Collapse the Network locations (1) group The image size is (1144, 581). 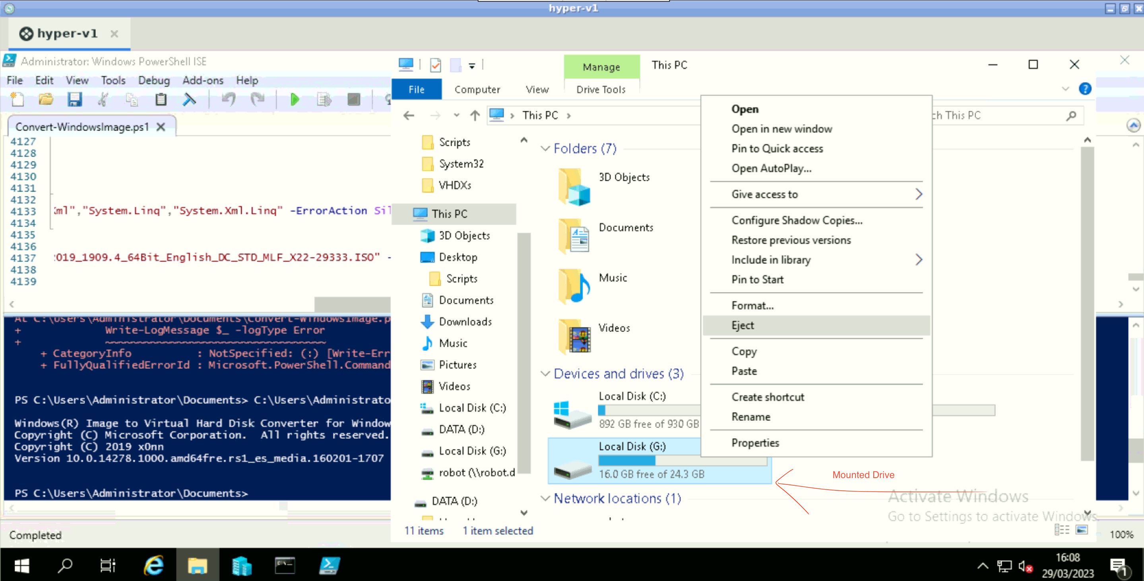click(x=545, y=498)
